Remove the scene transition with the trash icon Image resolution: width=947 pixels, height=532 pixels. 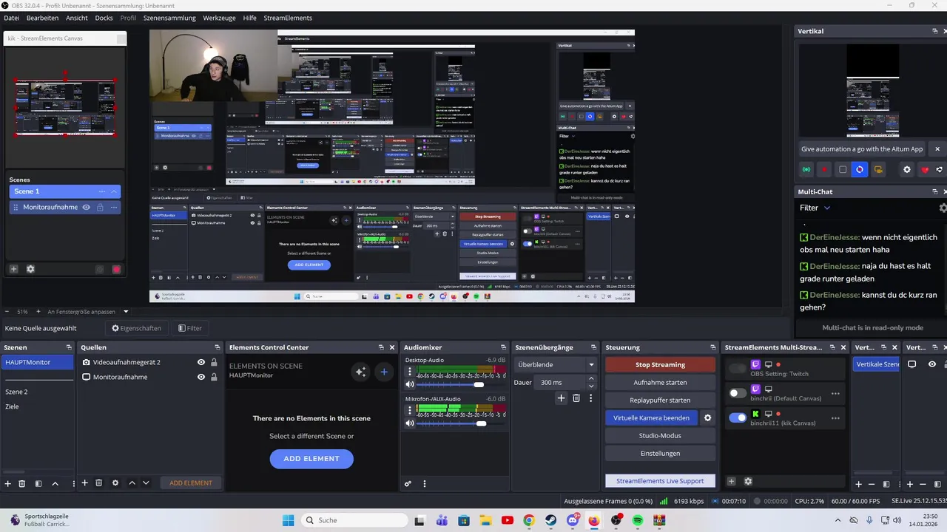(576, 398)
